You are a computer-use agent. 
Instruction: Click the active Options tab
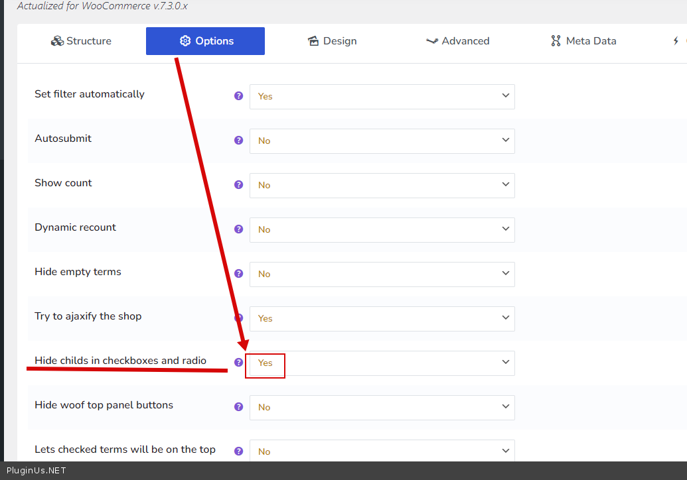206,41
